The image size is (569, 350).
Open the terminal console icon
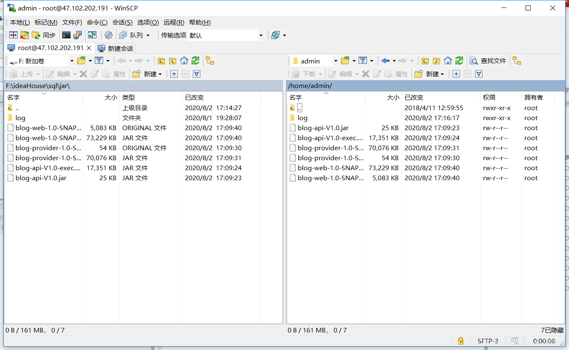(x=66, y=35)
